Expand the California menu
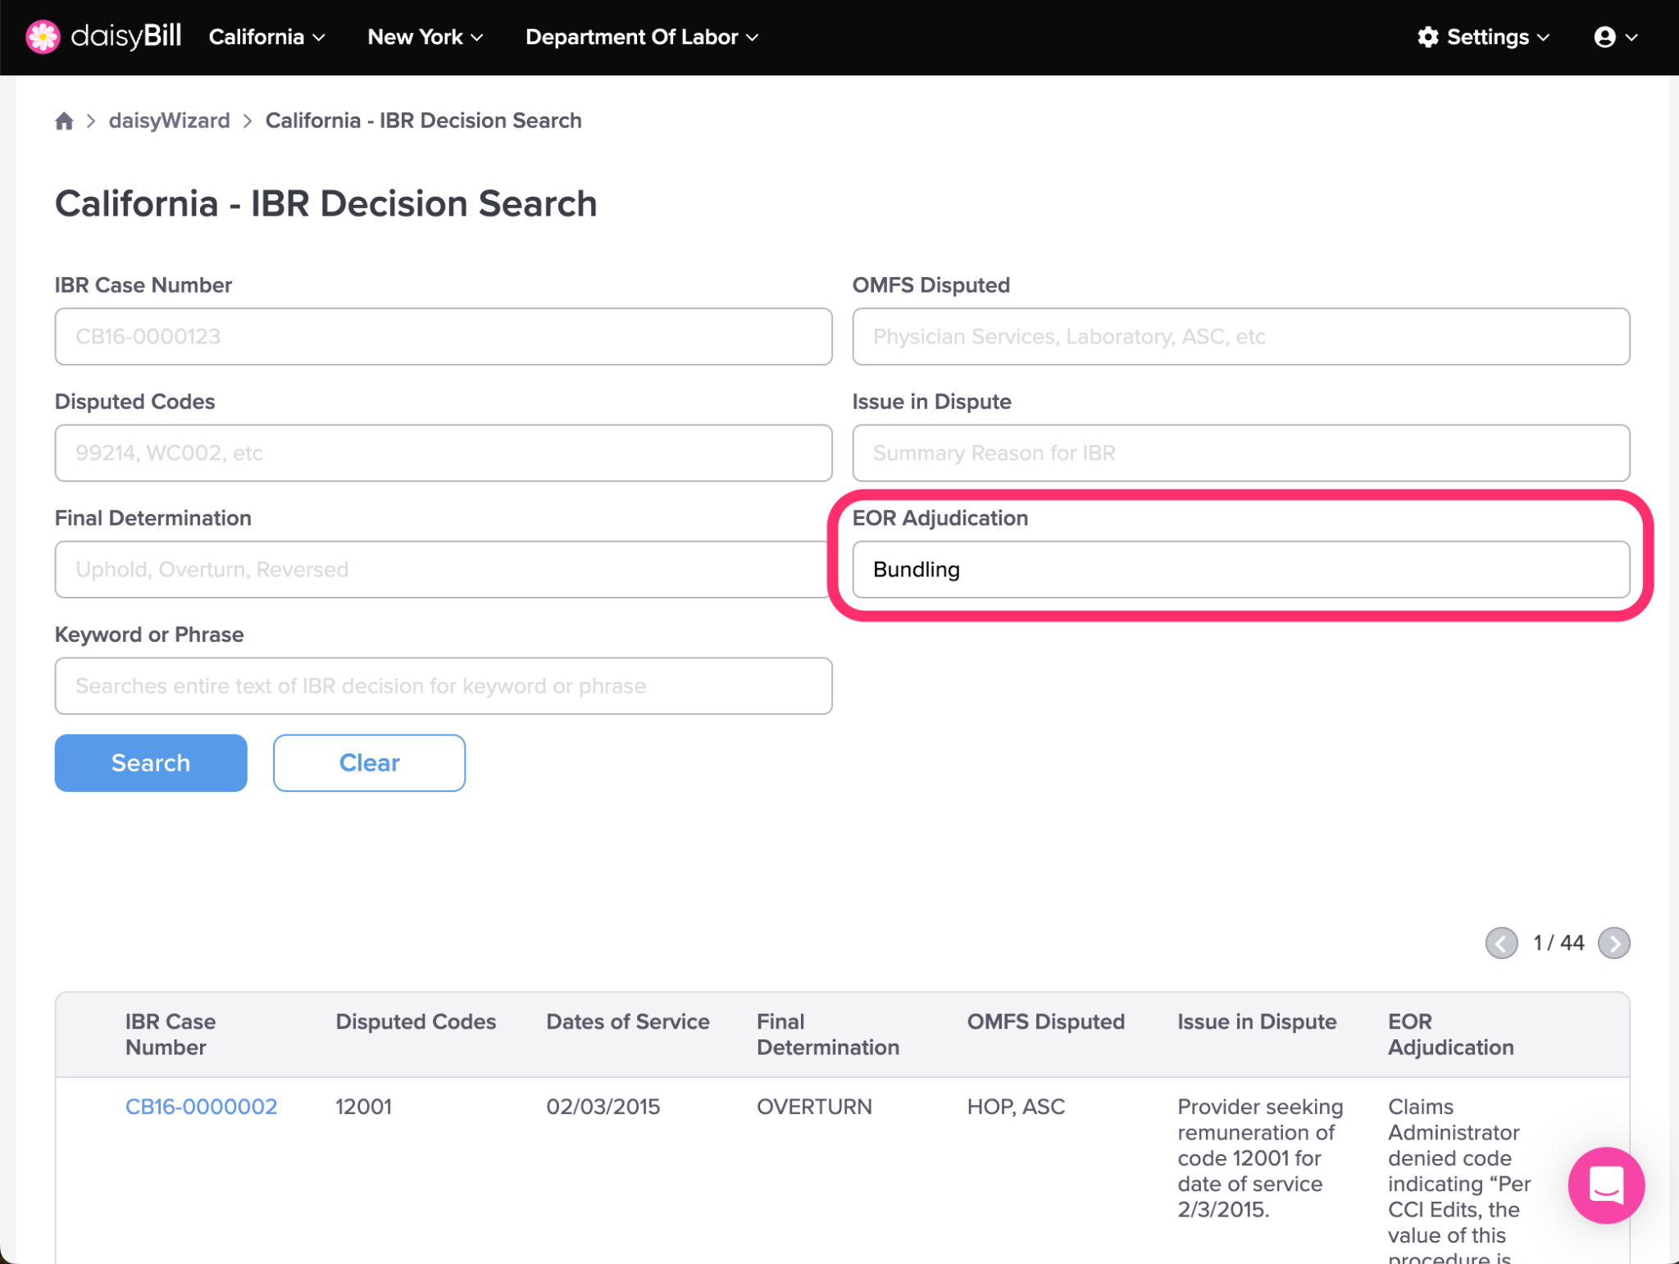Screen dimensions: 1679x1264 266,37
